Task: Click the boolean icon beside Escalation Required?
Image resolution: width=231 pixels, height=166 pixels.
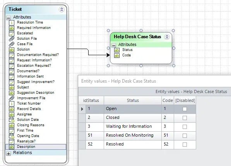Action: (12, 66)
